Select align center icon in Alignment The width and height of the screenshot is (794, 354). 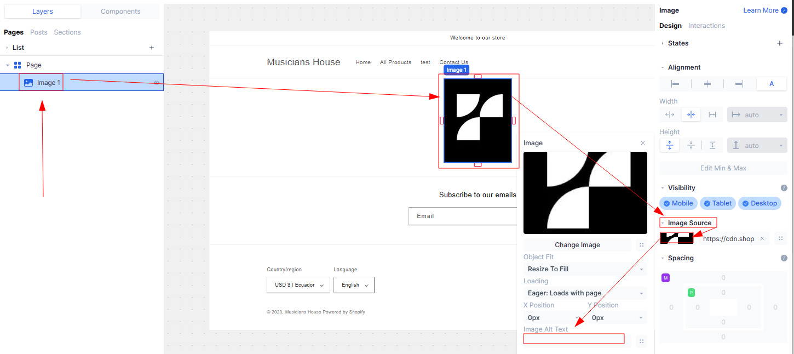[707, 84]
